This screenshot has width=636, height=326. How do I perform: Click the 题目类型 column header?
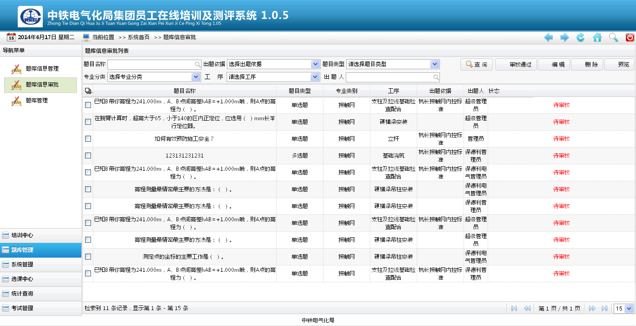click(x=300, y=91)
